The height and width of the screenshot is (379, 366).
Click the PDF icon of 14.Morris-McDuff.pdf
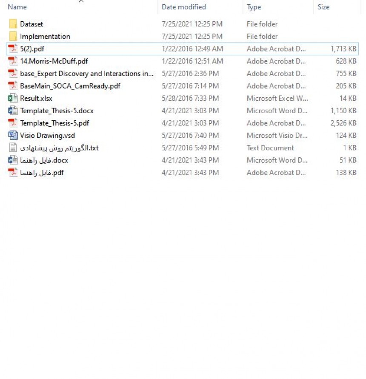(x=13, y=61)
